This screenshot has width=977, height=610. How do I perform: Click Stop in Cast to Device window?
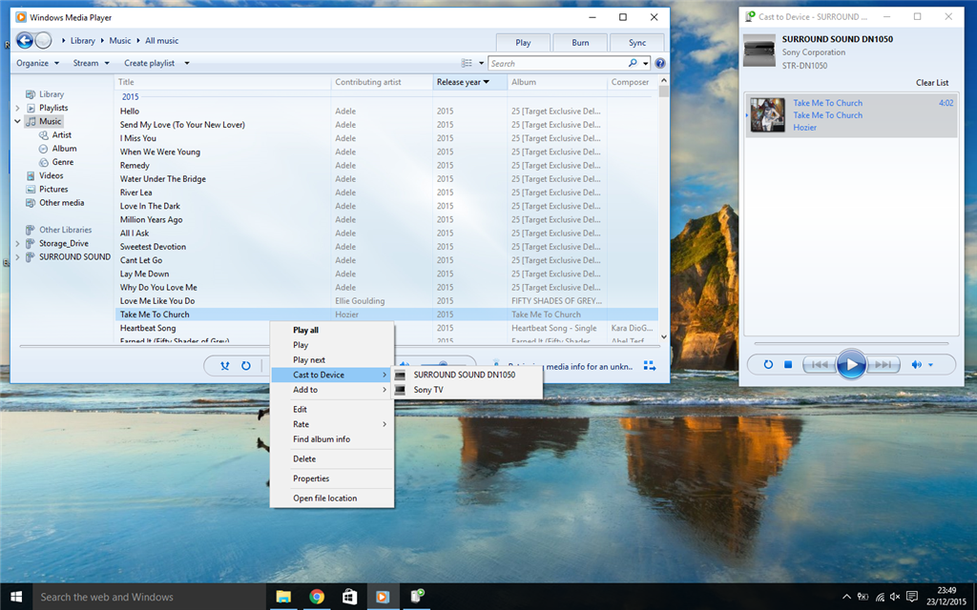point(787,364)
